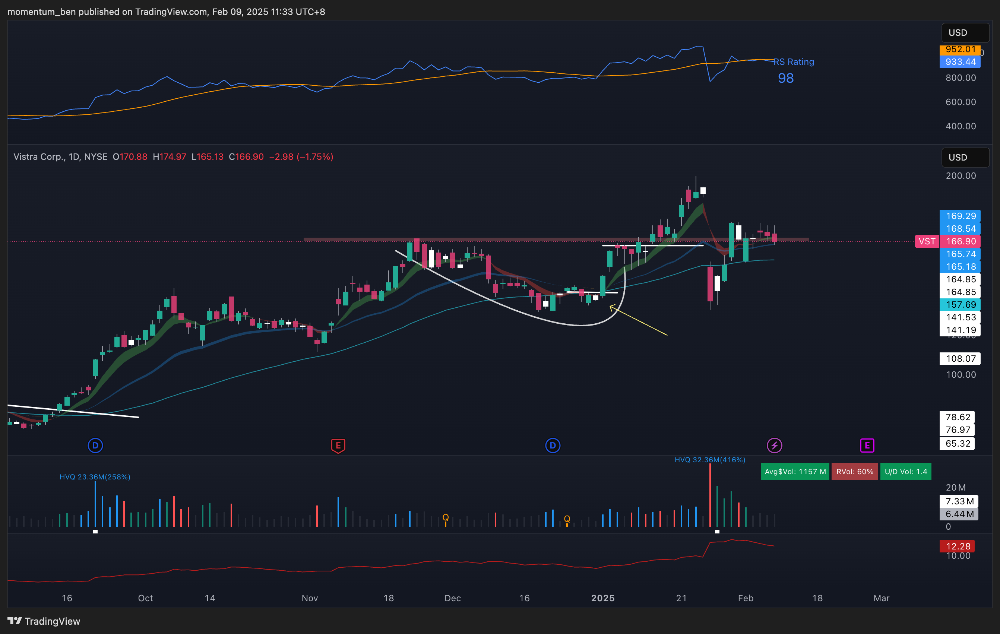Click the orange Q marker near December
The height and width of the screenshot is (634, 1000).
tap(446, 517)
